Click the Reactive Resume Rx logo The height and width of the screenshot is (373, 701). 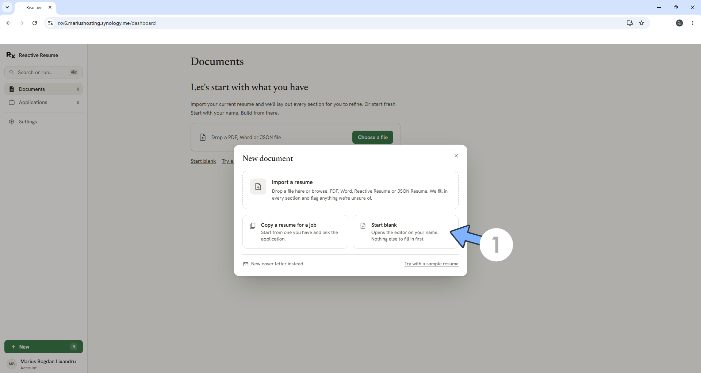[x=11, y=55]
